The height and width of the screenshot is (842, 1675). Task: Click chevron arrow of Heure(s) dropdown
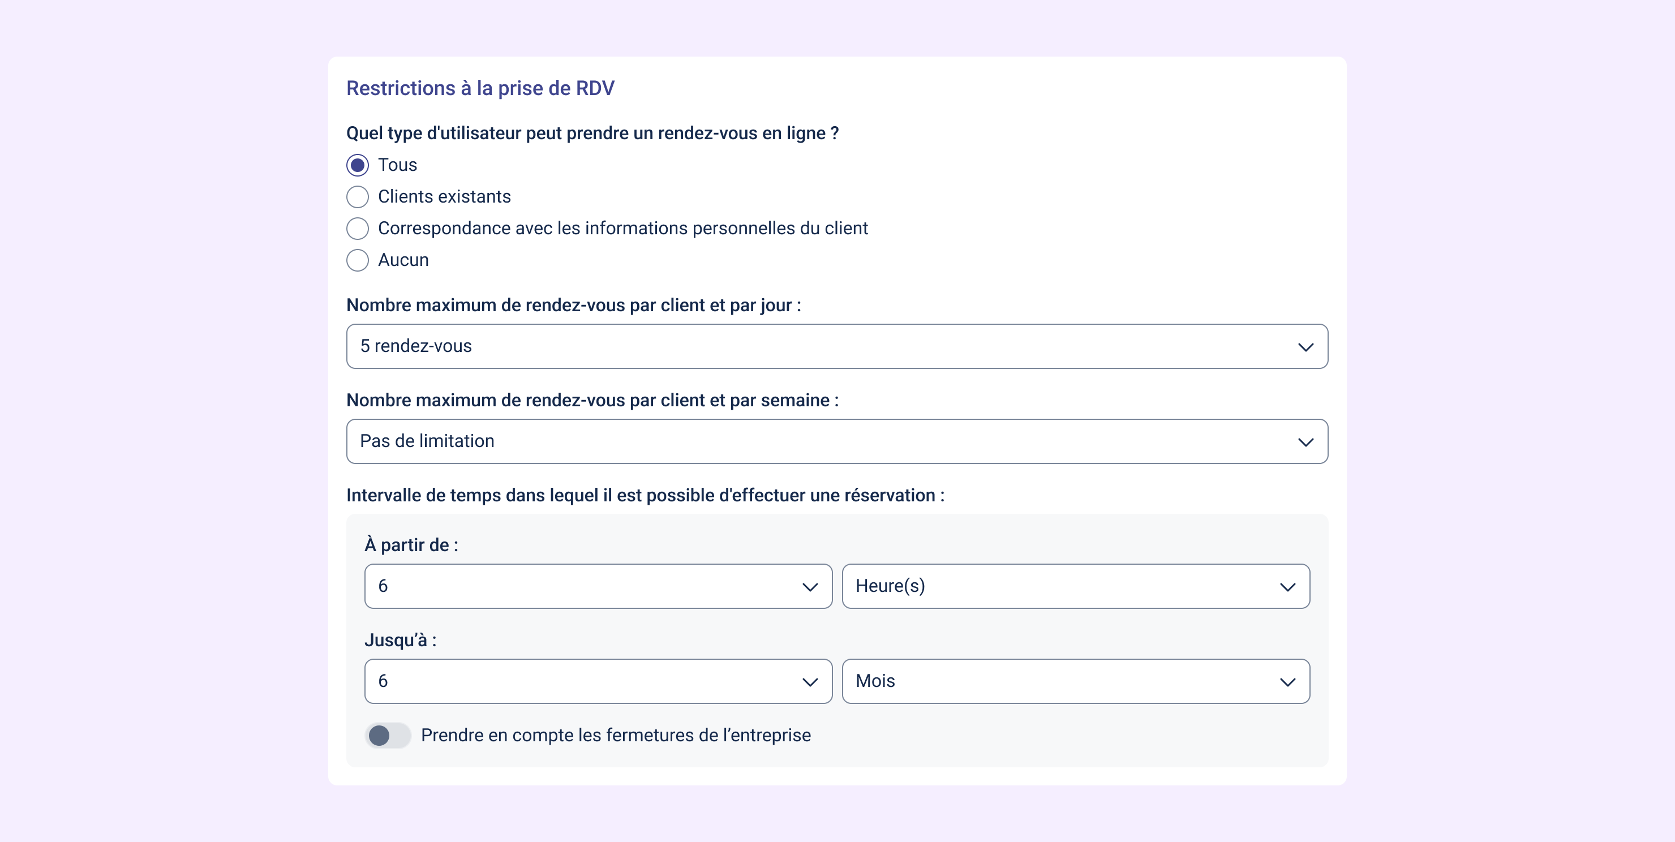1287,587
